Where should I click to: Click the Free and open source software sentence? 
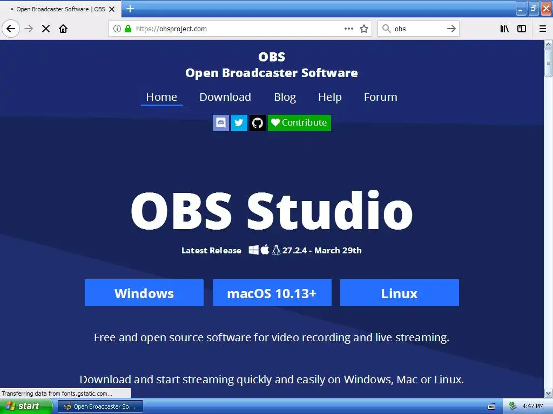point(272,337)
